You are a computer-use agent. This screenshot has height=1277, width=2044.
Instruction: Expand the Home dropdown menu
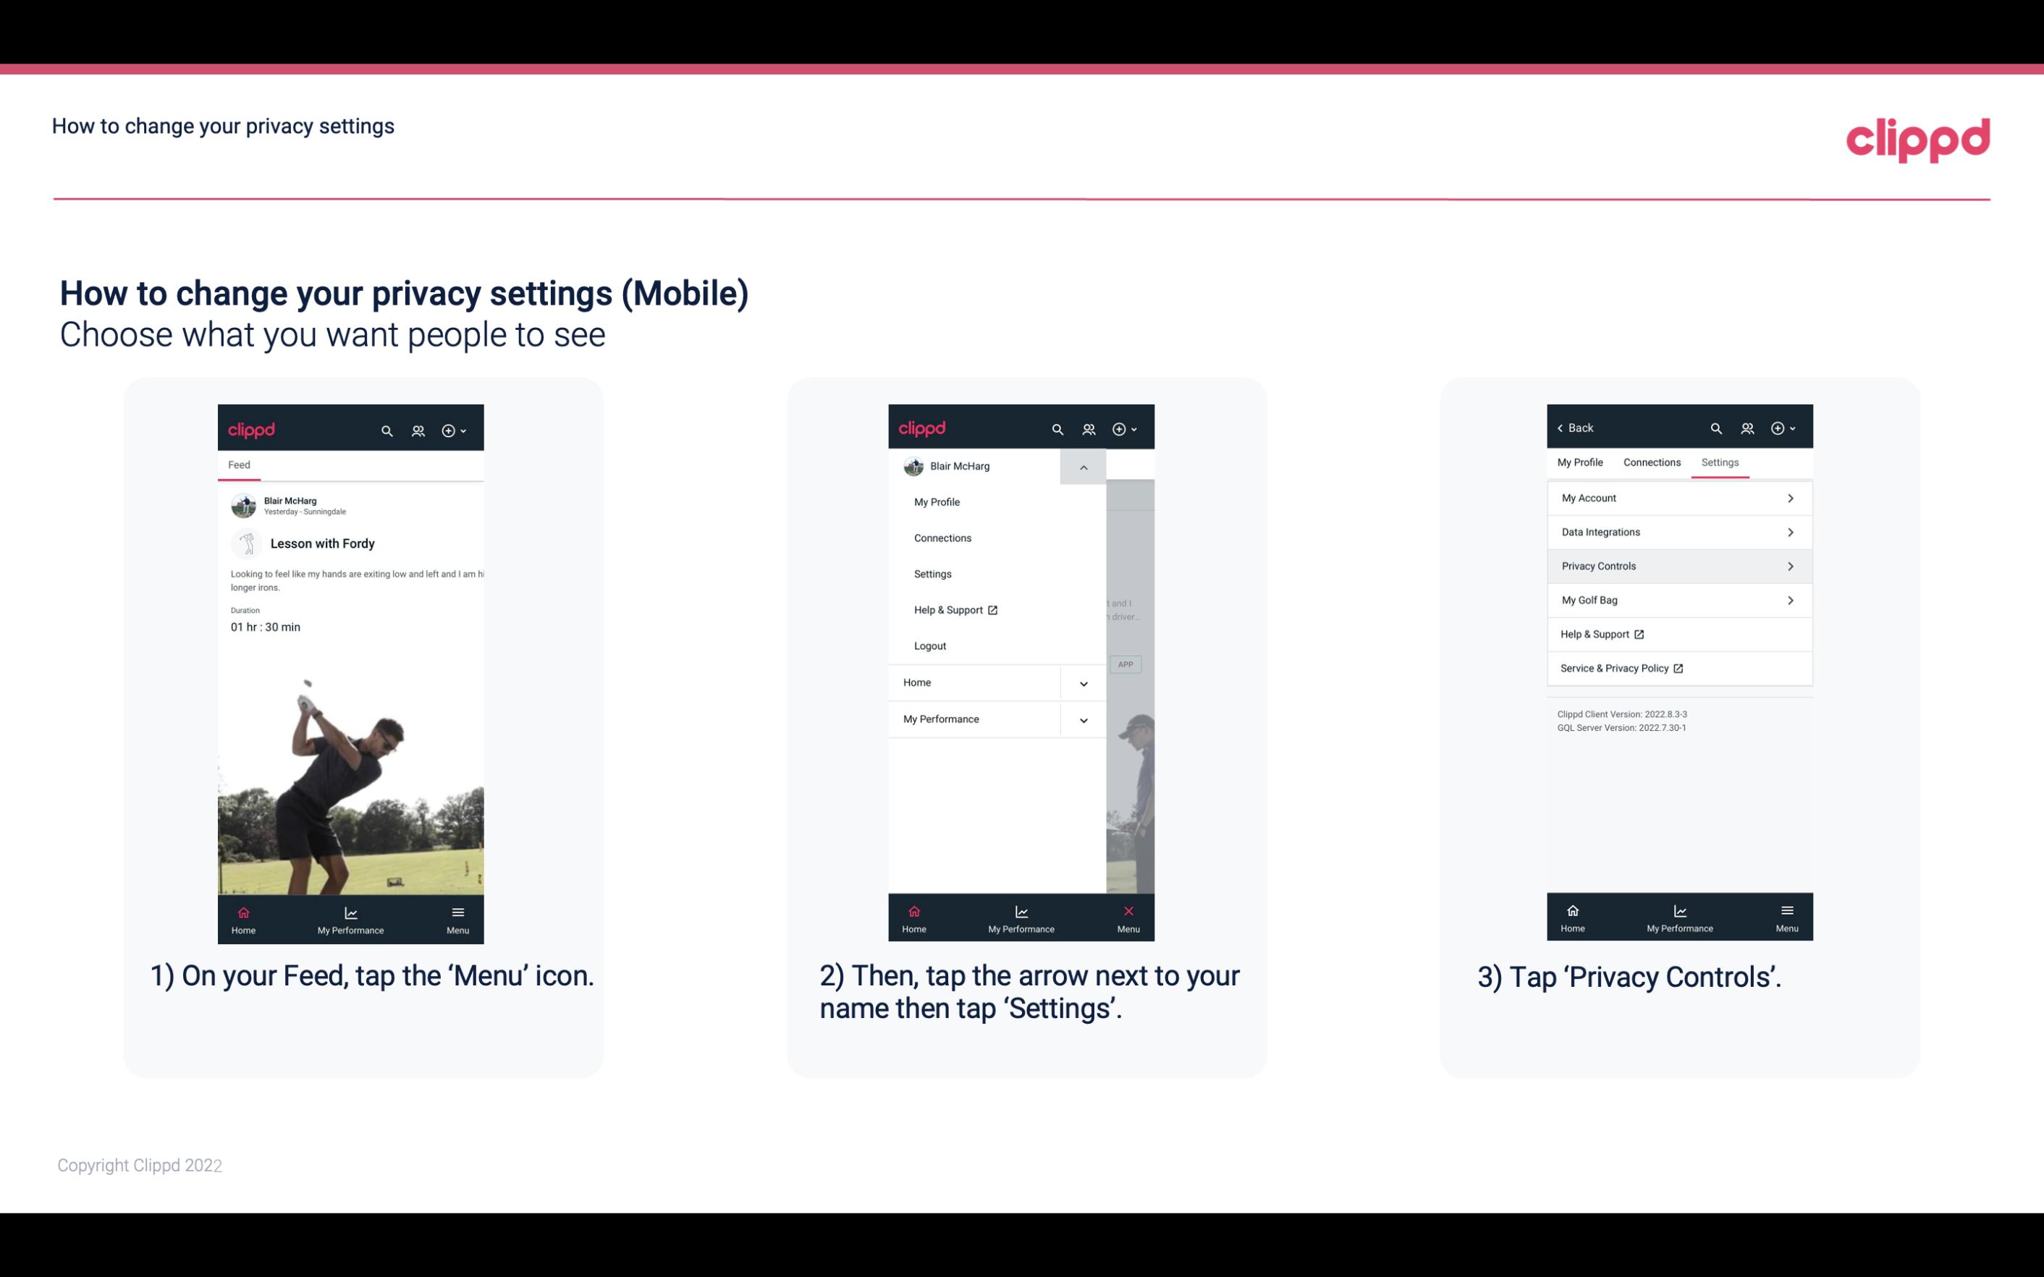(x=1083, y=681)
